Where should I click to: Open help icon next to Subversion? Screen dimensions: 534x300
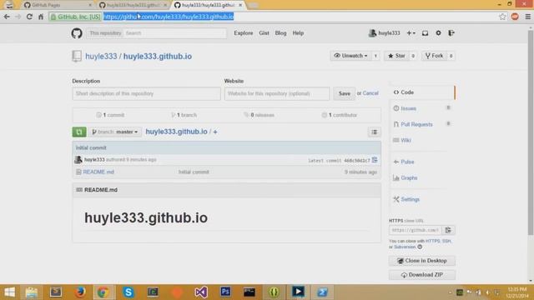click(420, 247)
